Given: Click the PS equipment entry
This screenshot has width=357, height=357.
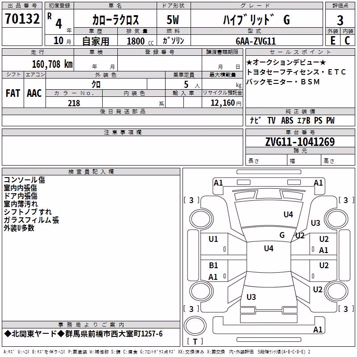Looking at the screenshot, I should point(318,120).
